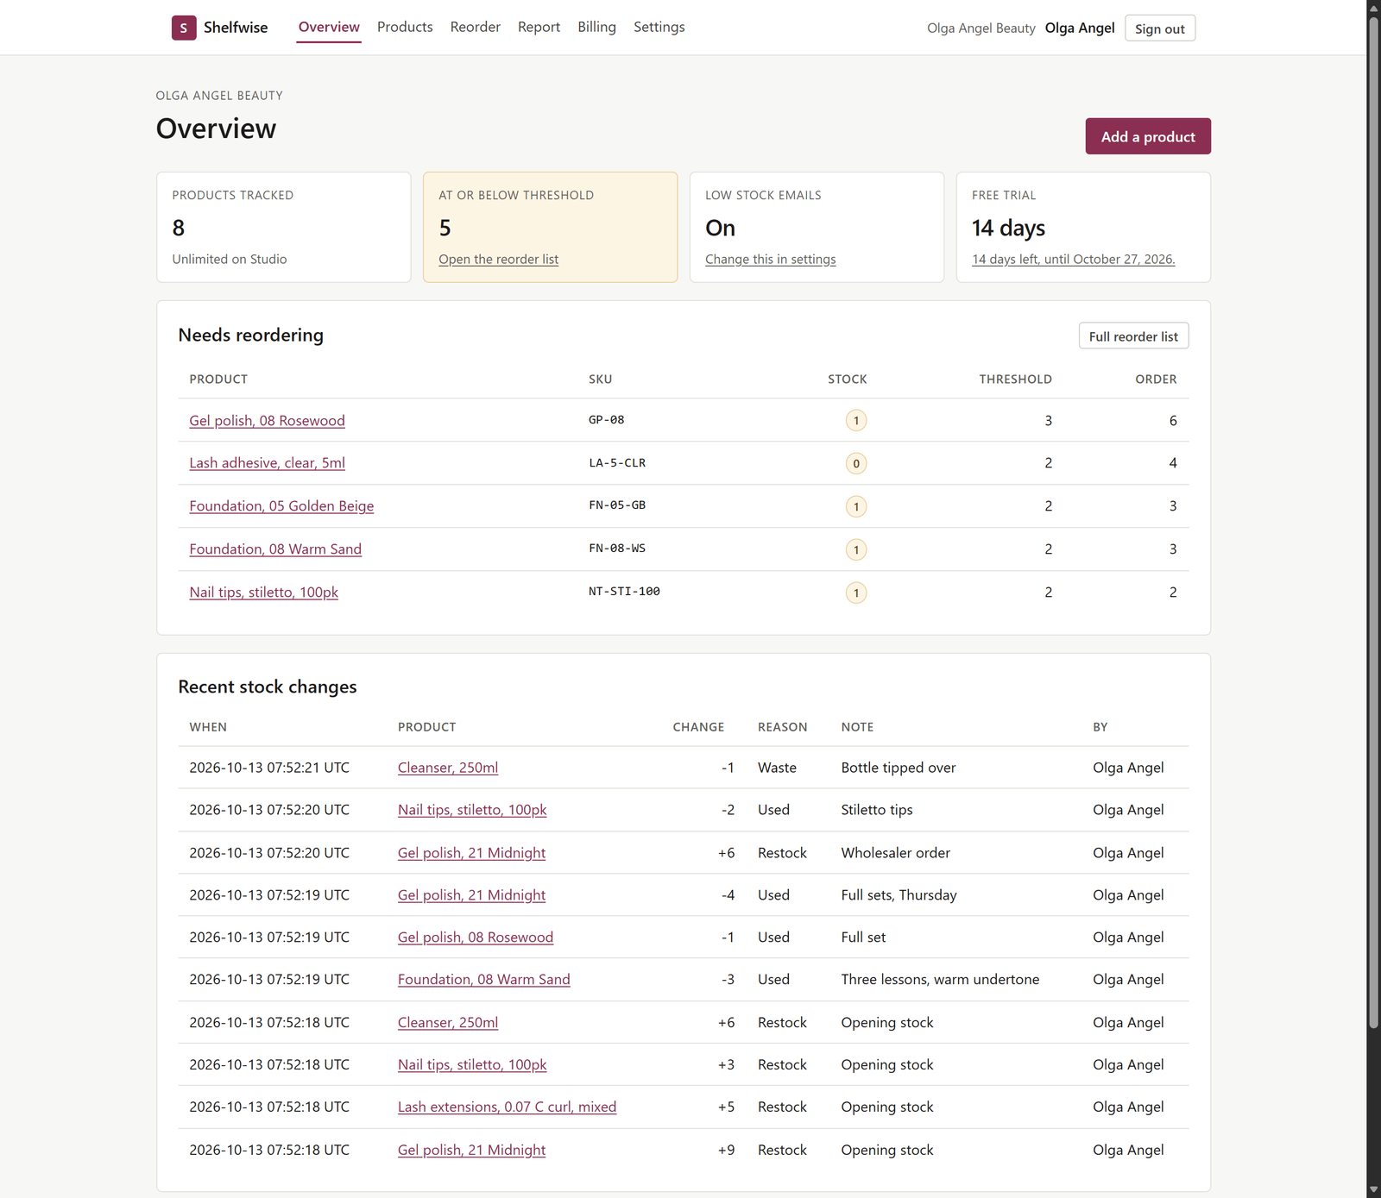This screenshot has height=1198, width=1381.
Task: Open Lash extensions, 0.07 C curl, mixed
Action: pyautogui.click(x=507, y=1107)
